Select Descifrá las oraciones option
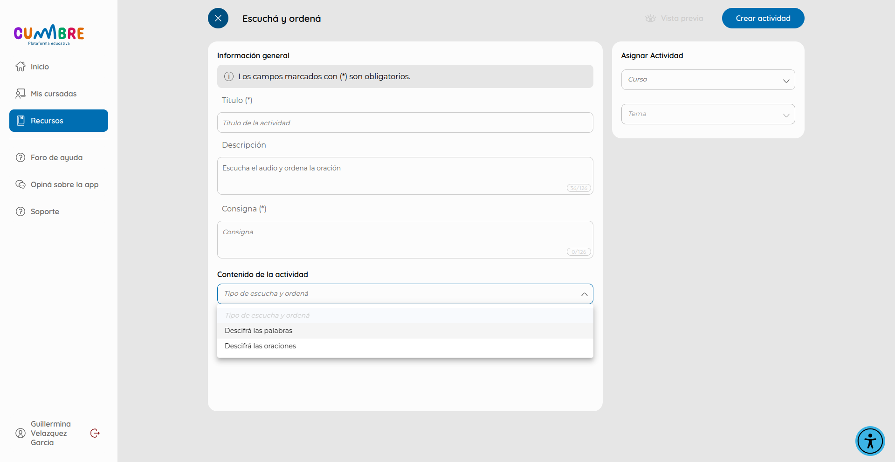895x462 pixels. [405, 346]
